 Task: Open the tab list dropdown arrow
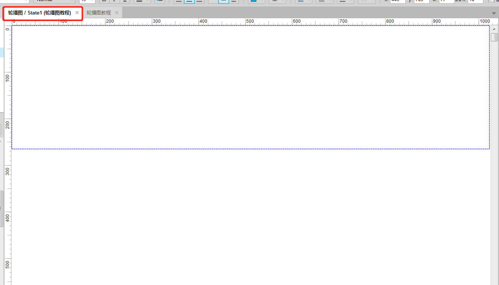tap(494, 13)
